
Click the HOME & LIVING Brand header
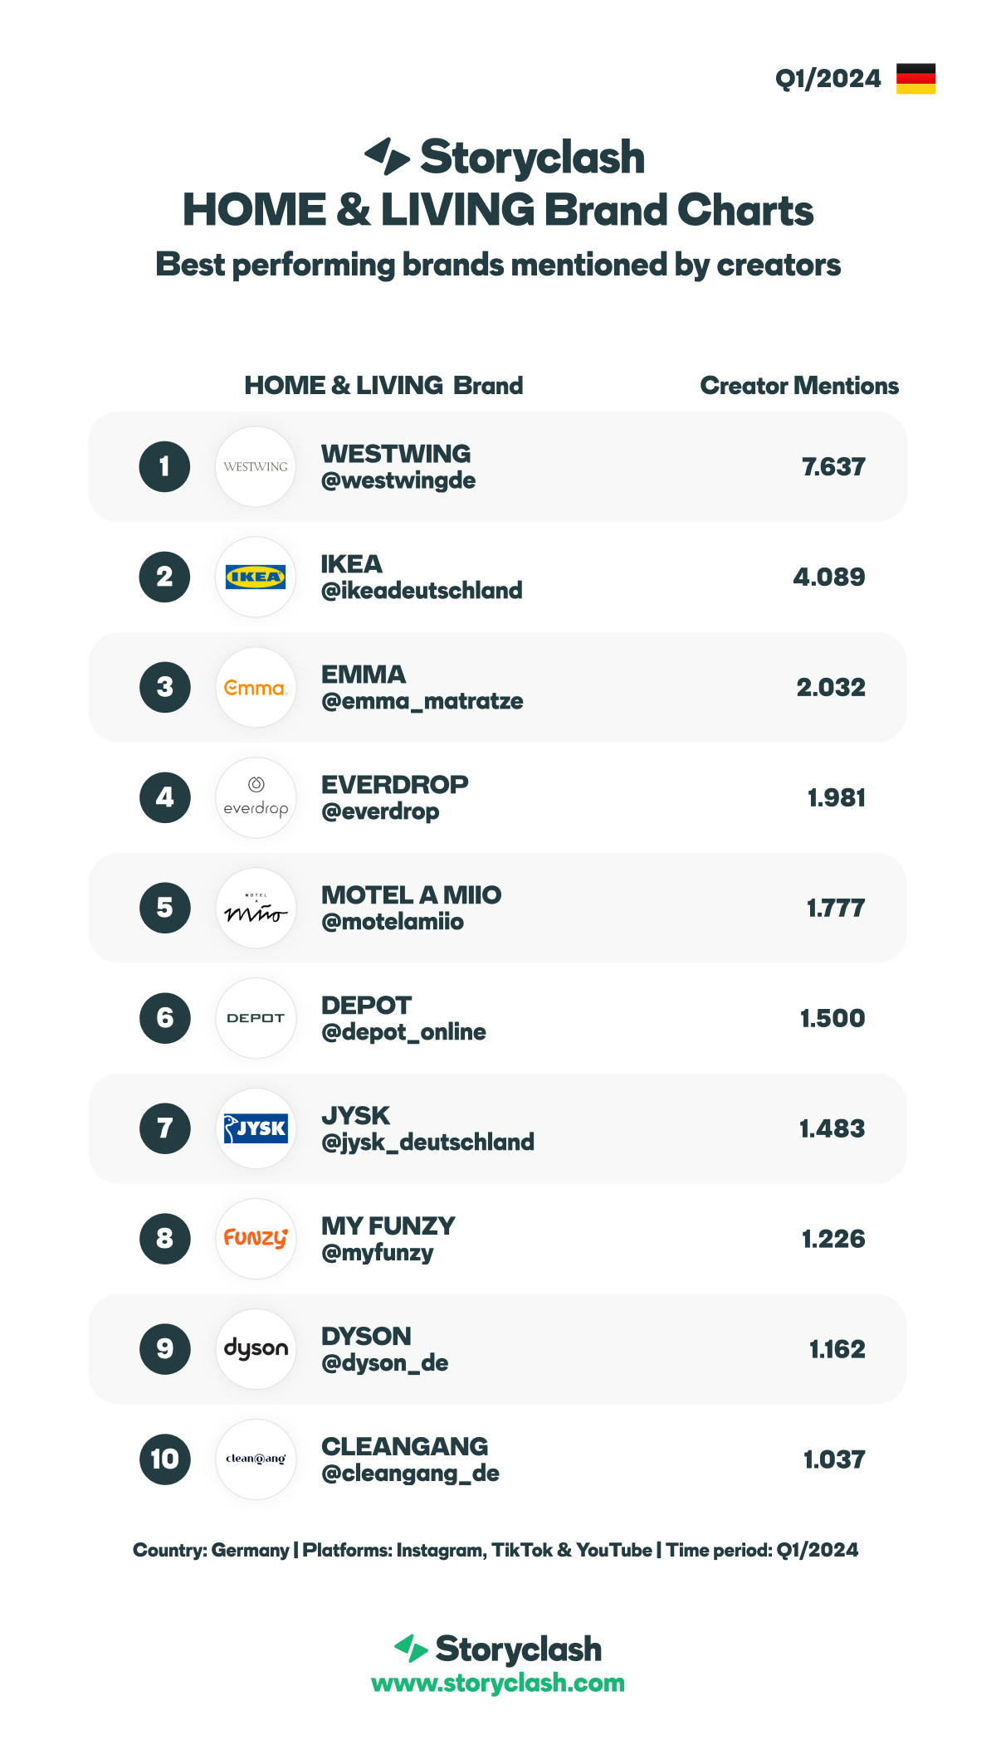click(383, 386)
